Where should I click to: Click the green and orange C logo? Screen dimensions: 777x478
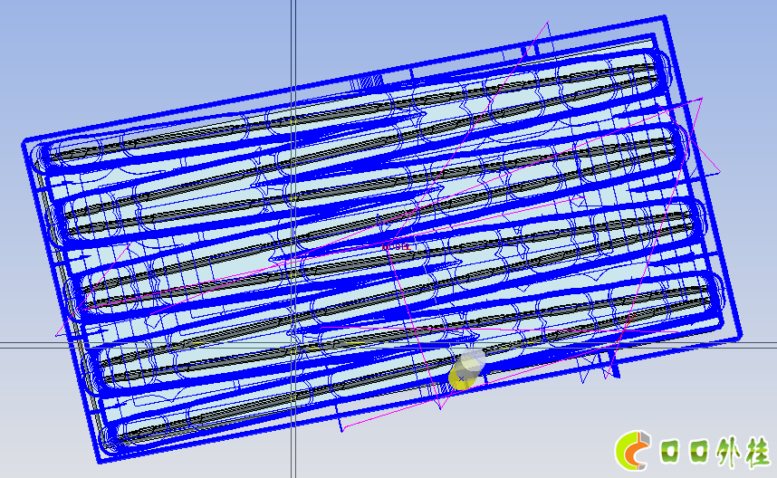click(633, 449)
